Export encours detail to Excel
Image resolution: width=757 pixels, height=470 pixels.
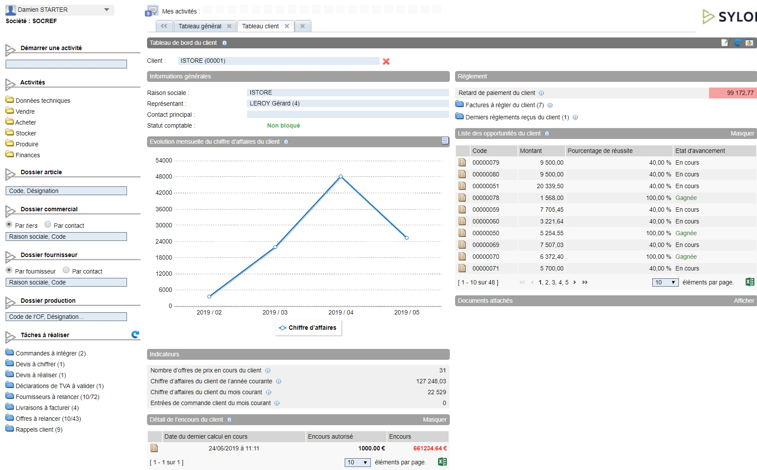click(x=442, y=462)
